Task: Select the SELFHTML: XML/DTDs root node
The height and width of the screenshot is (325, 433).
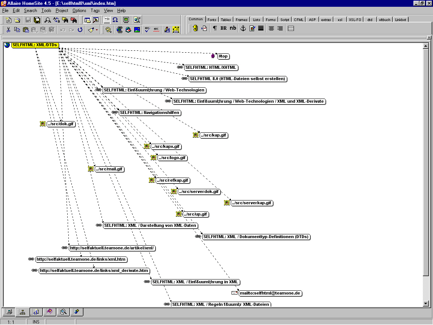Action: (35, 45)
